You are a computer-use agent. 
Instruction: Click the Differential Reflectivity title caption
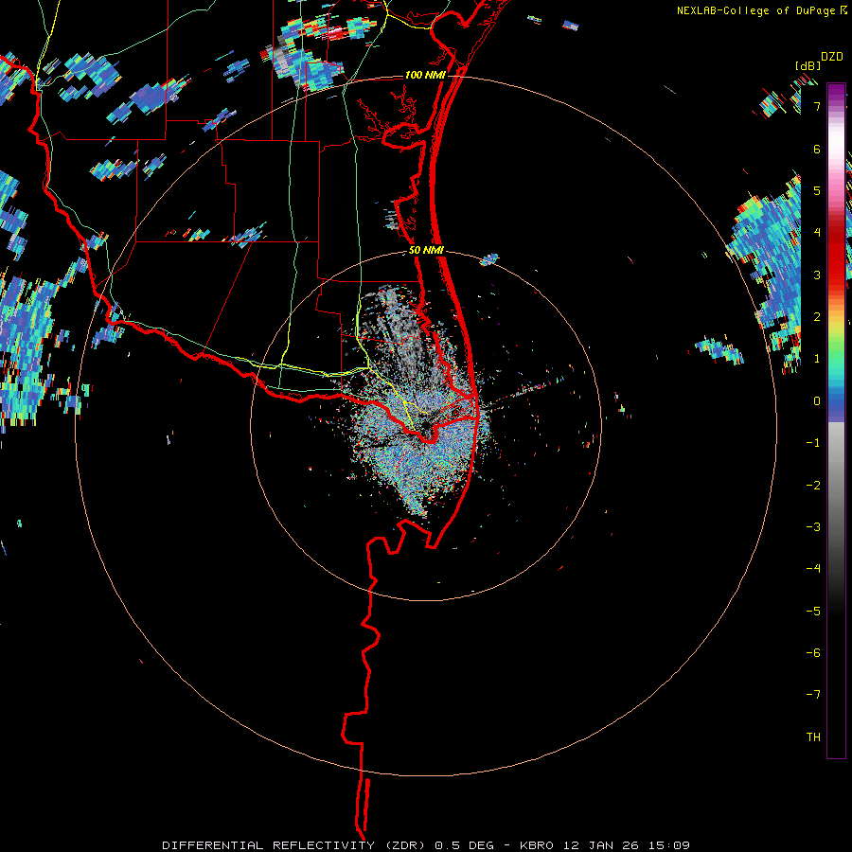point(426,845)
